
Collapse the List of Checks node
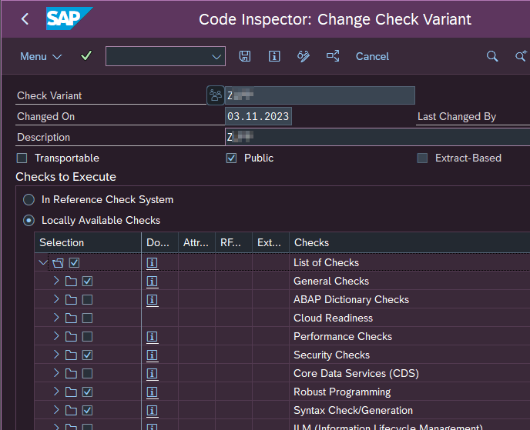click(43, 262)
